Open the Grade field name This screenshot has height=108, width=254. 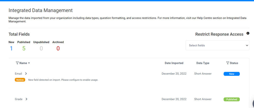(19, 99)
